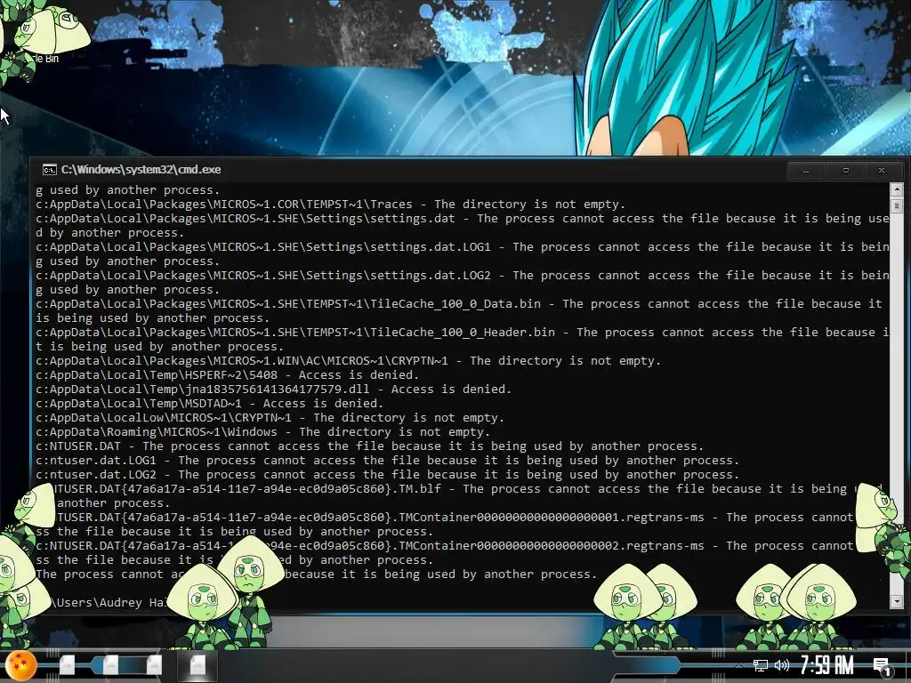Click the c:ntuser.dat.LOG1 line

click(x=388, y=461)
